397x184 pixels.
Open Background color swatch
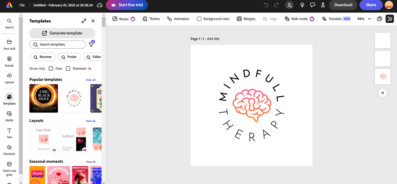213,19
